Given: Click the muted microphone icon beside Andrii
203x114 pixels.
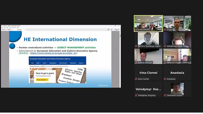Looking at the screenshot, I should 165,30.
